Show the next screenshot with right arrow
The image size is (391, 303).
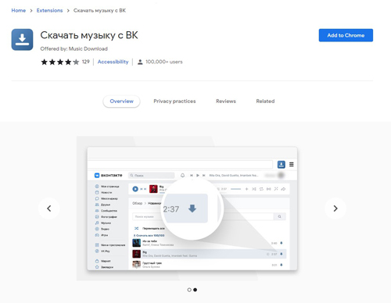(x=335, y=209)
